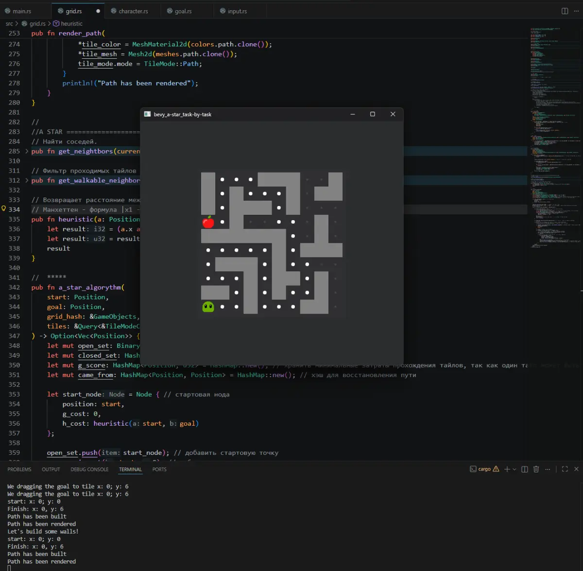
Task: Close the bevy game window
Action: (x=393, y=114)
